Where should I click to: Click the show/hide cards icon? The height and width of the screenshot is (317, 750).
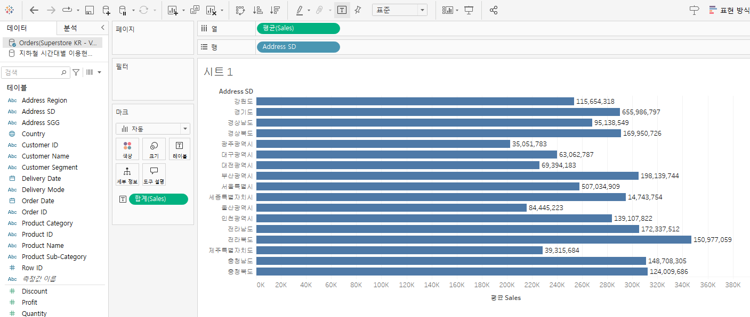(x=448, y=10)
